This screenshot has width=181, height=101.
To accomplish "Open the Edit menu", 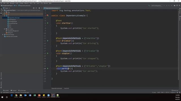I will [x=5, y=3].
